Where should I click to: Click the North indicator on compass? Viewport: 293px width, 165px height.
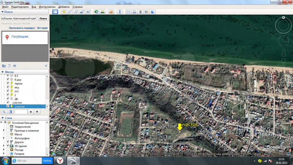pyautogui.click(x=283, y=17)
